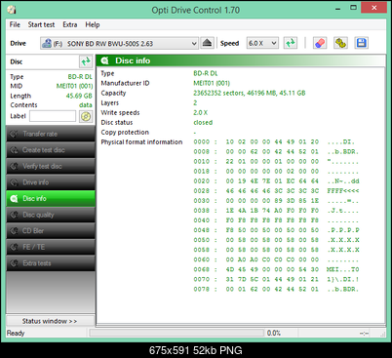Open the FE / TE panel
Image resolution: width=392 pixels, height=358 pixels.
coord(51,247)
